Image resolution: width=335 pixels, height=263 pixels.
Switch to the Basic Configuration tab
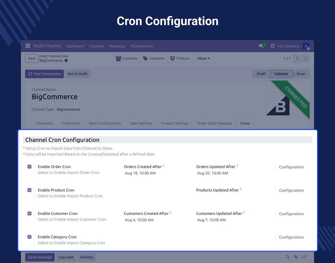[x=105, y=123]
